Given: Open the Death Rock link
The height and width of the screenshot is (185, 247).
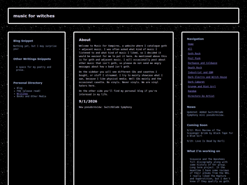Looking at the screenshot, I should (195, 68).
